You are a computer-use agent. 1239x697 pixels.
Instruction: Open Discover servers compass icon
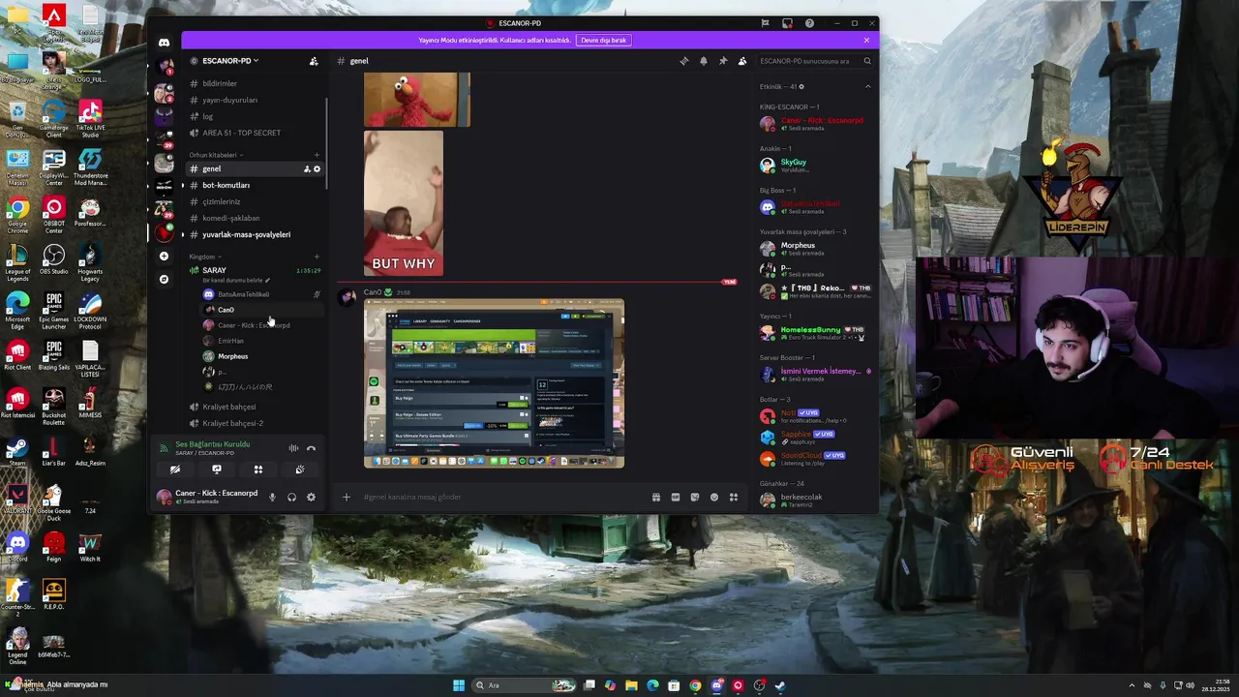pyautogui.click(x=164, y=279)
